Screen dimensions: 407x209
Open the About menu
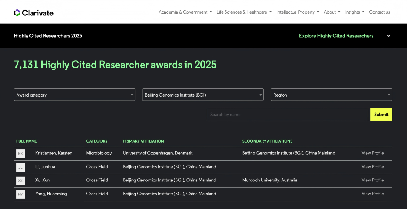pos(332,12)
